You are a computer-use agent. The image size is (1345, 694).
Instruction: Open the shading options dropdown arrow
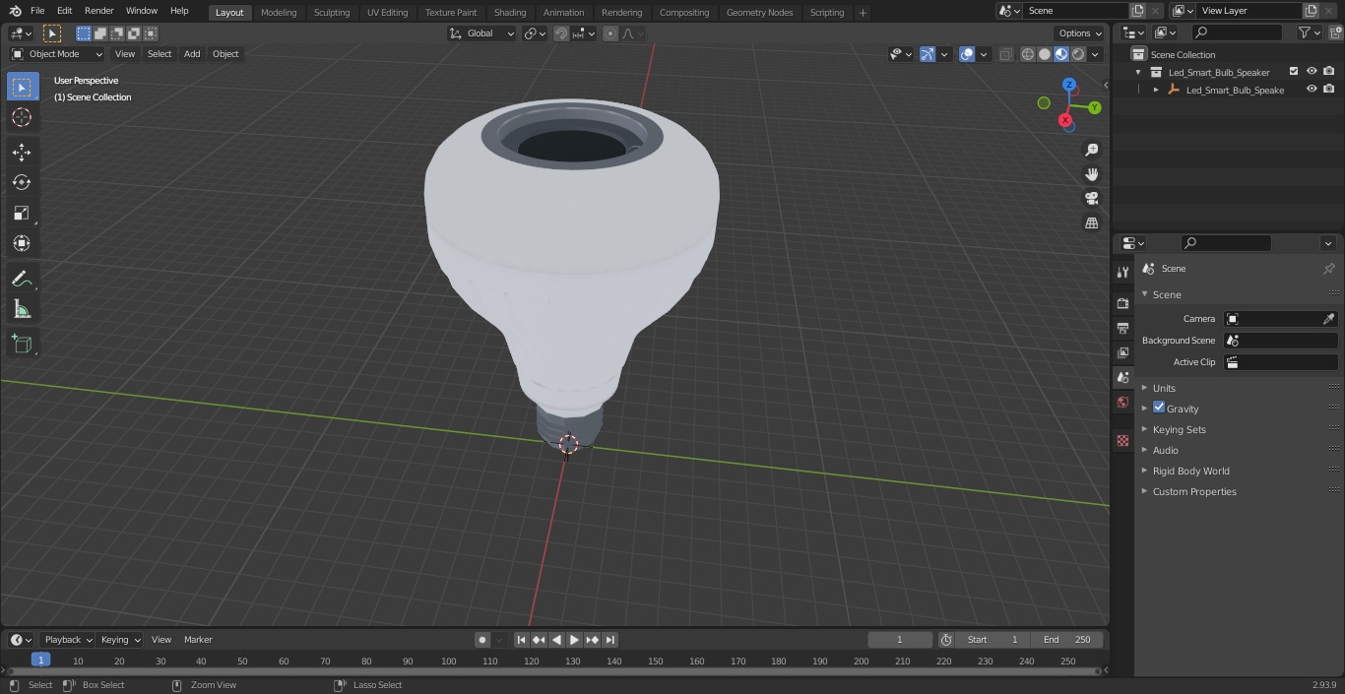coord(1095,54)
